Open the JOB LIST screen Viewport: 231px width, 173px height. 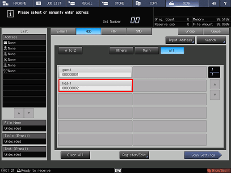[50, 3]
